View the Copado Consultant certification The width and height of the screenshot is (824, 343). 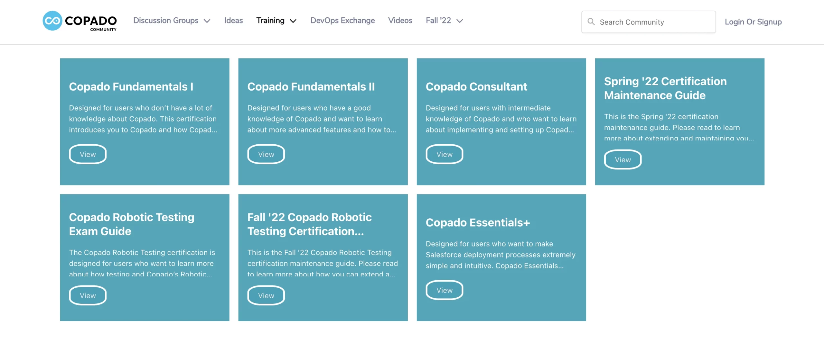pyautogui.click(x=444, y=154)
